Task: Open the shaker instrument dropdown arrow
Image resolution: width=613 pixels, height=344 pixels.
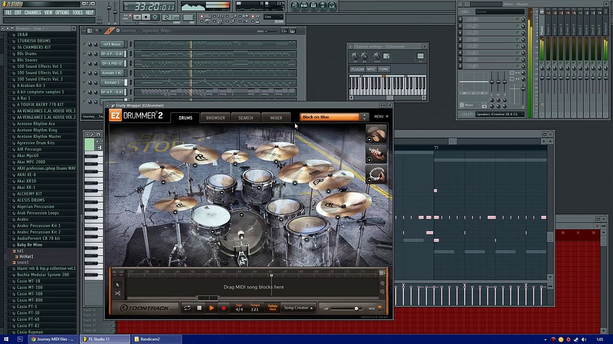Action: [x=369, y=161]
